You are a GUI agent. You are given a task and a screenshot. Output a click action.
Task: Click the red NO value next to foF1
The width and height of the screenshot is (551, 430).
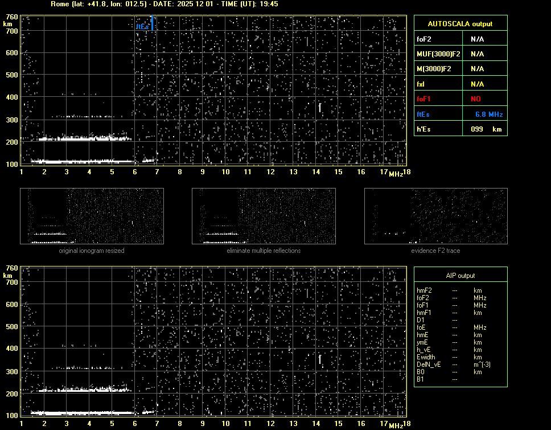point(476,99)
